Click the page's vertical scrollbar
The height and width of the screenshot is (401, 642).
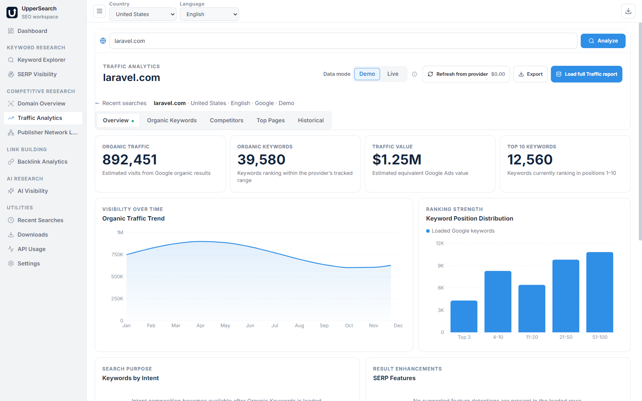tap(640, 132)
